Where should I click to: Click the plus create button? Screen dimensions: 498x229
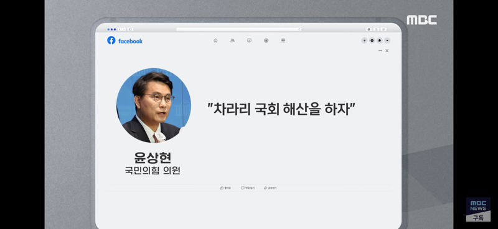[x=364, y=40]
